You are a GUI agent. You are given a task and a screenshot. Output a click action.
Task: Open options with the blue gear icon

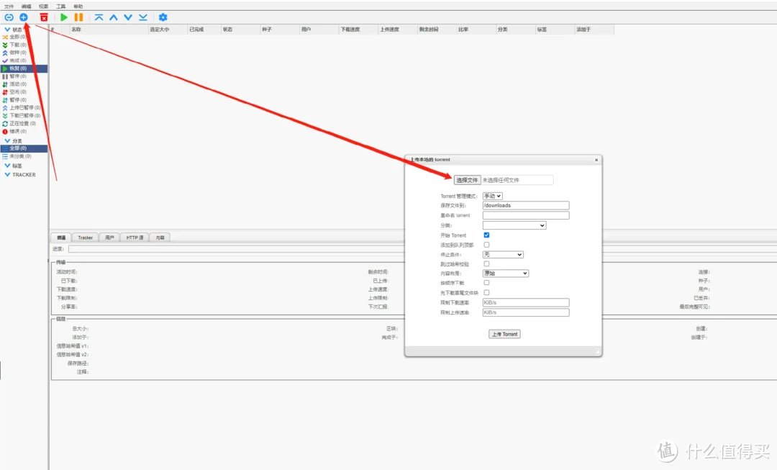coord(163,17)
